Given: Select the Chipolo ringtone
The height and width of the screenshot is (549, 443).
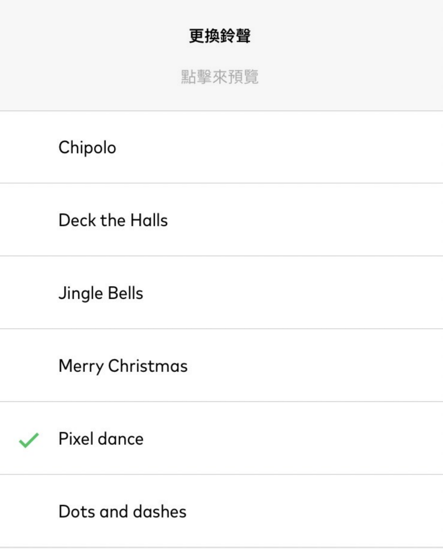Looking at the screenshot, I should [87, 148].
